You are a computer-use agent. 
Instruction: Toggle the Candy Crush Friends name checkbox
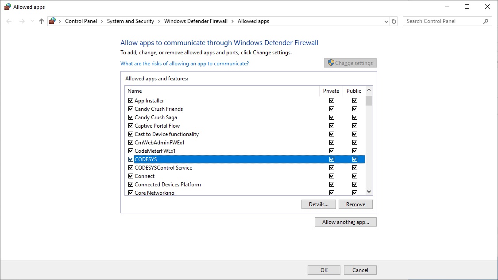coord(131,109)
